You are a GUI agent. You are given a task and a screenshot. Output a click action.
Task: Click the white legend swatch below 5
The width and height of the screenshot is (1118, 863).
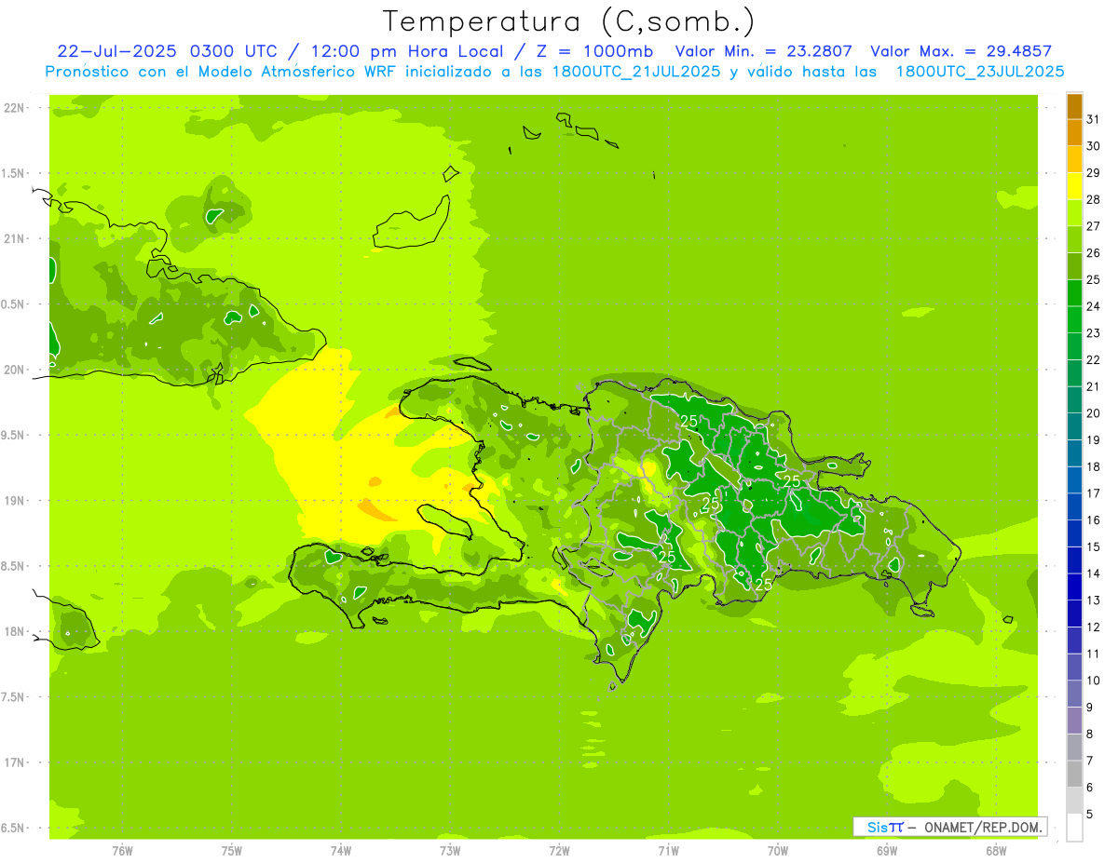tap(1074, 828)
